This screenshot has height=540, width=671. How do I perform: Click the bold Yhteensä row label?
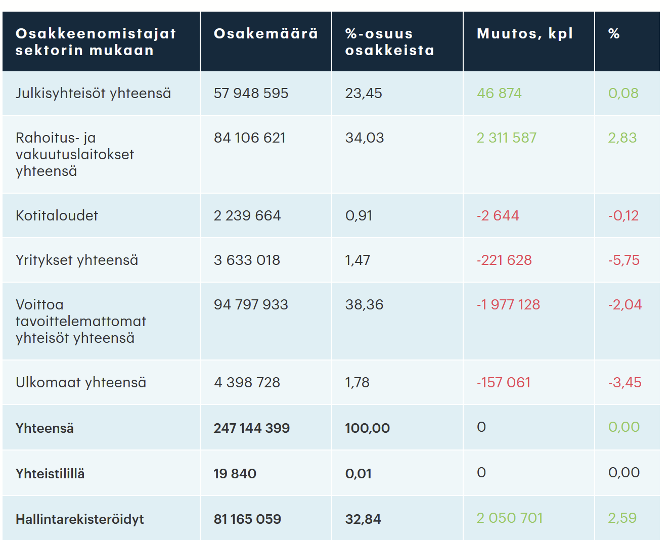tap(44, 428)
